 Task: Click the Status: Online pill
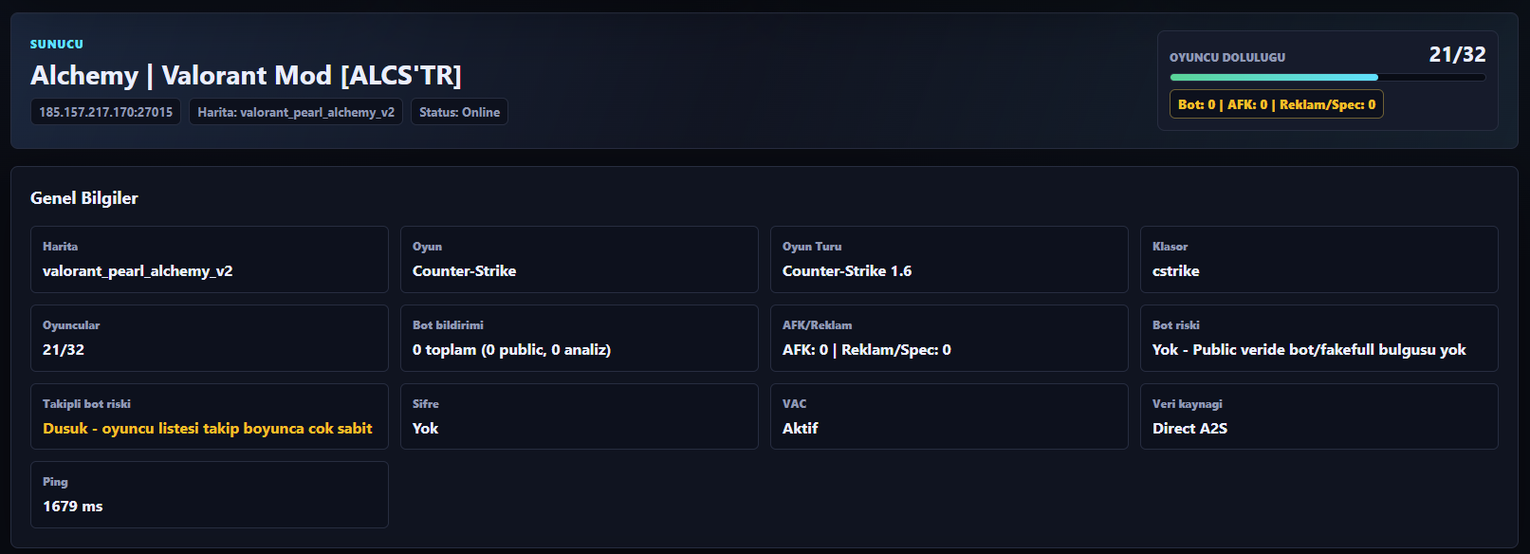pos(459,112)
